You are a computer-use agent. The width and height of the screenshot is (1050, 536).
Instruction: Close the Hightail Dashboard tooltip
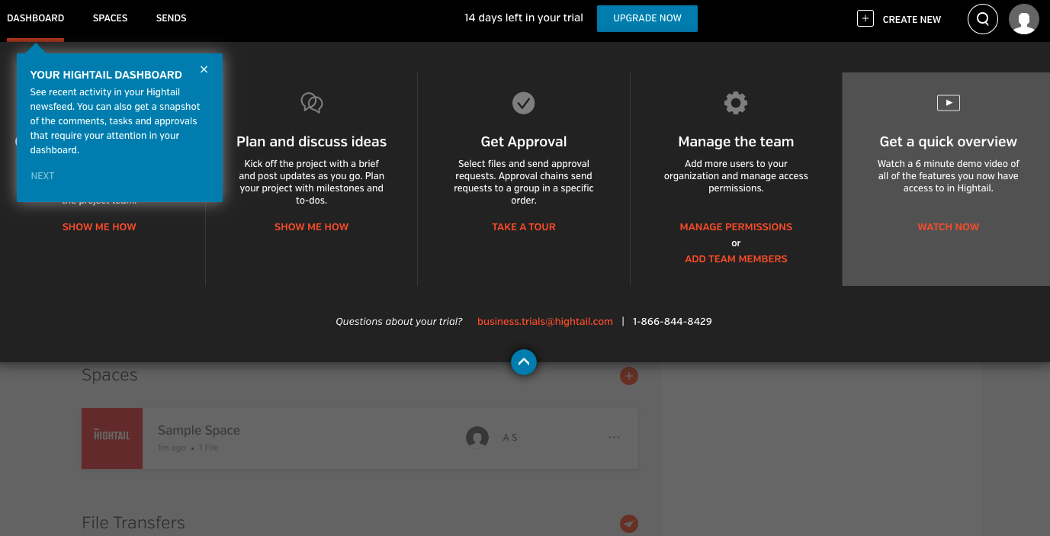click(x=204, y=69)
